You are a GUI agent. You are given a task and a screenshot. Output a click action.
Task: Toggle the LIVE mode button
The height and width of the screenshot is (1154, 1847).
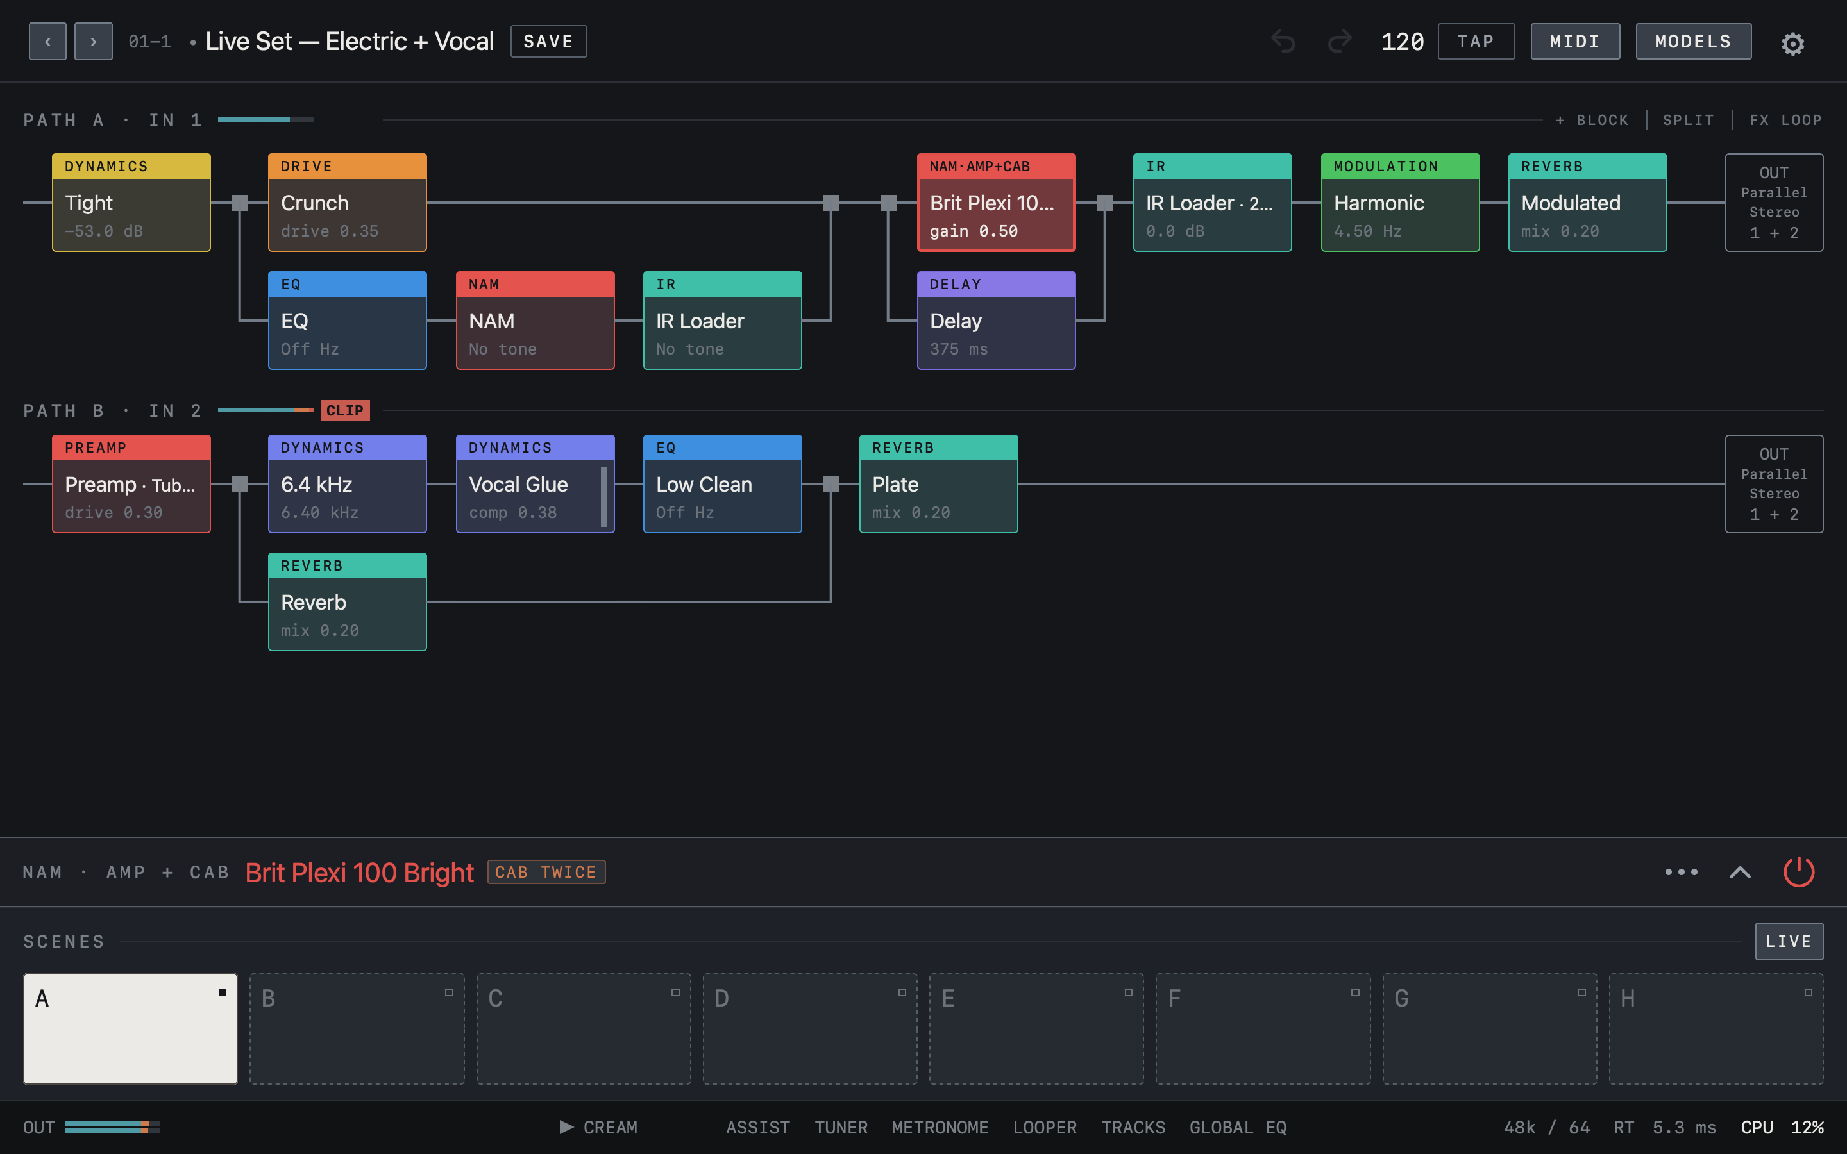[x=1788, y=941]
